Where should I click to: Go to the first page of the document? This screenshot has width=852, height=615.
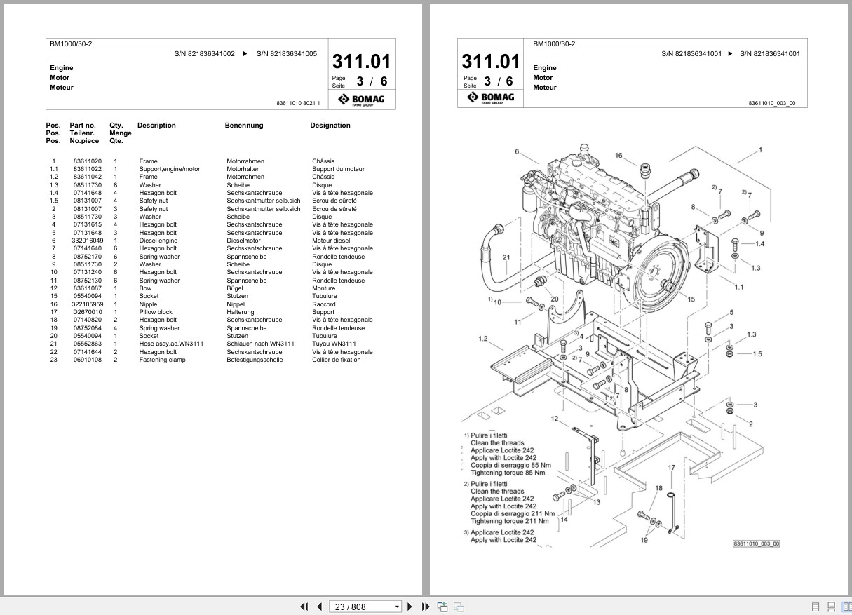pos(304,607)
